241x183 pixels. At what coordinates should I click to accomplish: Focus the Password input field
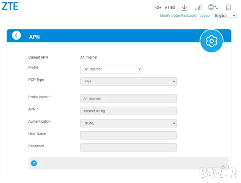128,148
